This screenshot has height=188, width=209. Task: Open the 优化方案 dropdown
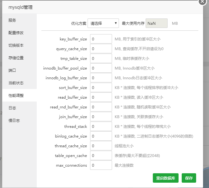(x=103, y=23)
